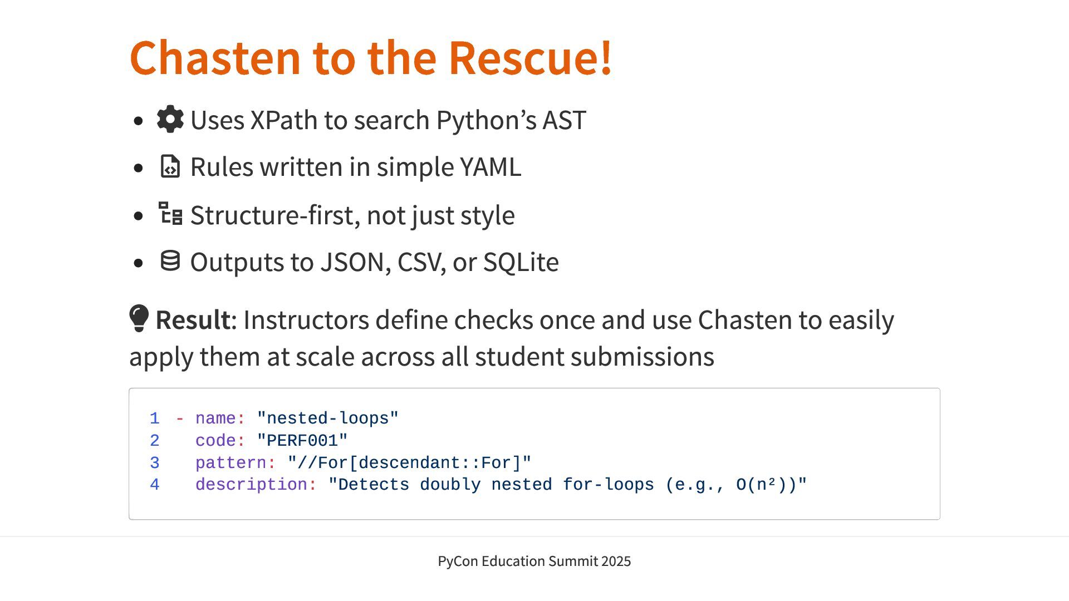
Task: Click the "//For[descendant::For]" XPath string
Action: pos(409,463)
